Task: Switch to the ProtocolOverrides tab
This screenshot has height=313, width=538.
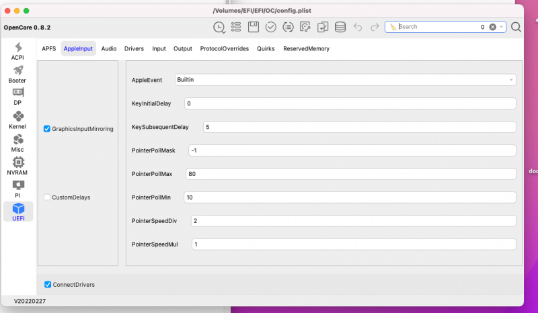Action: (225, 48)
